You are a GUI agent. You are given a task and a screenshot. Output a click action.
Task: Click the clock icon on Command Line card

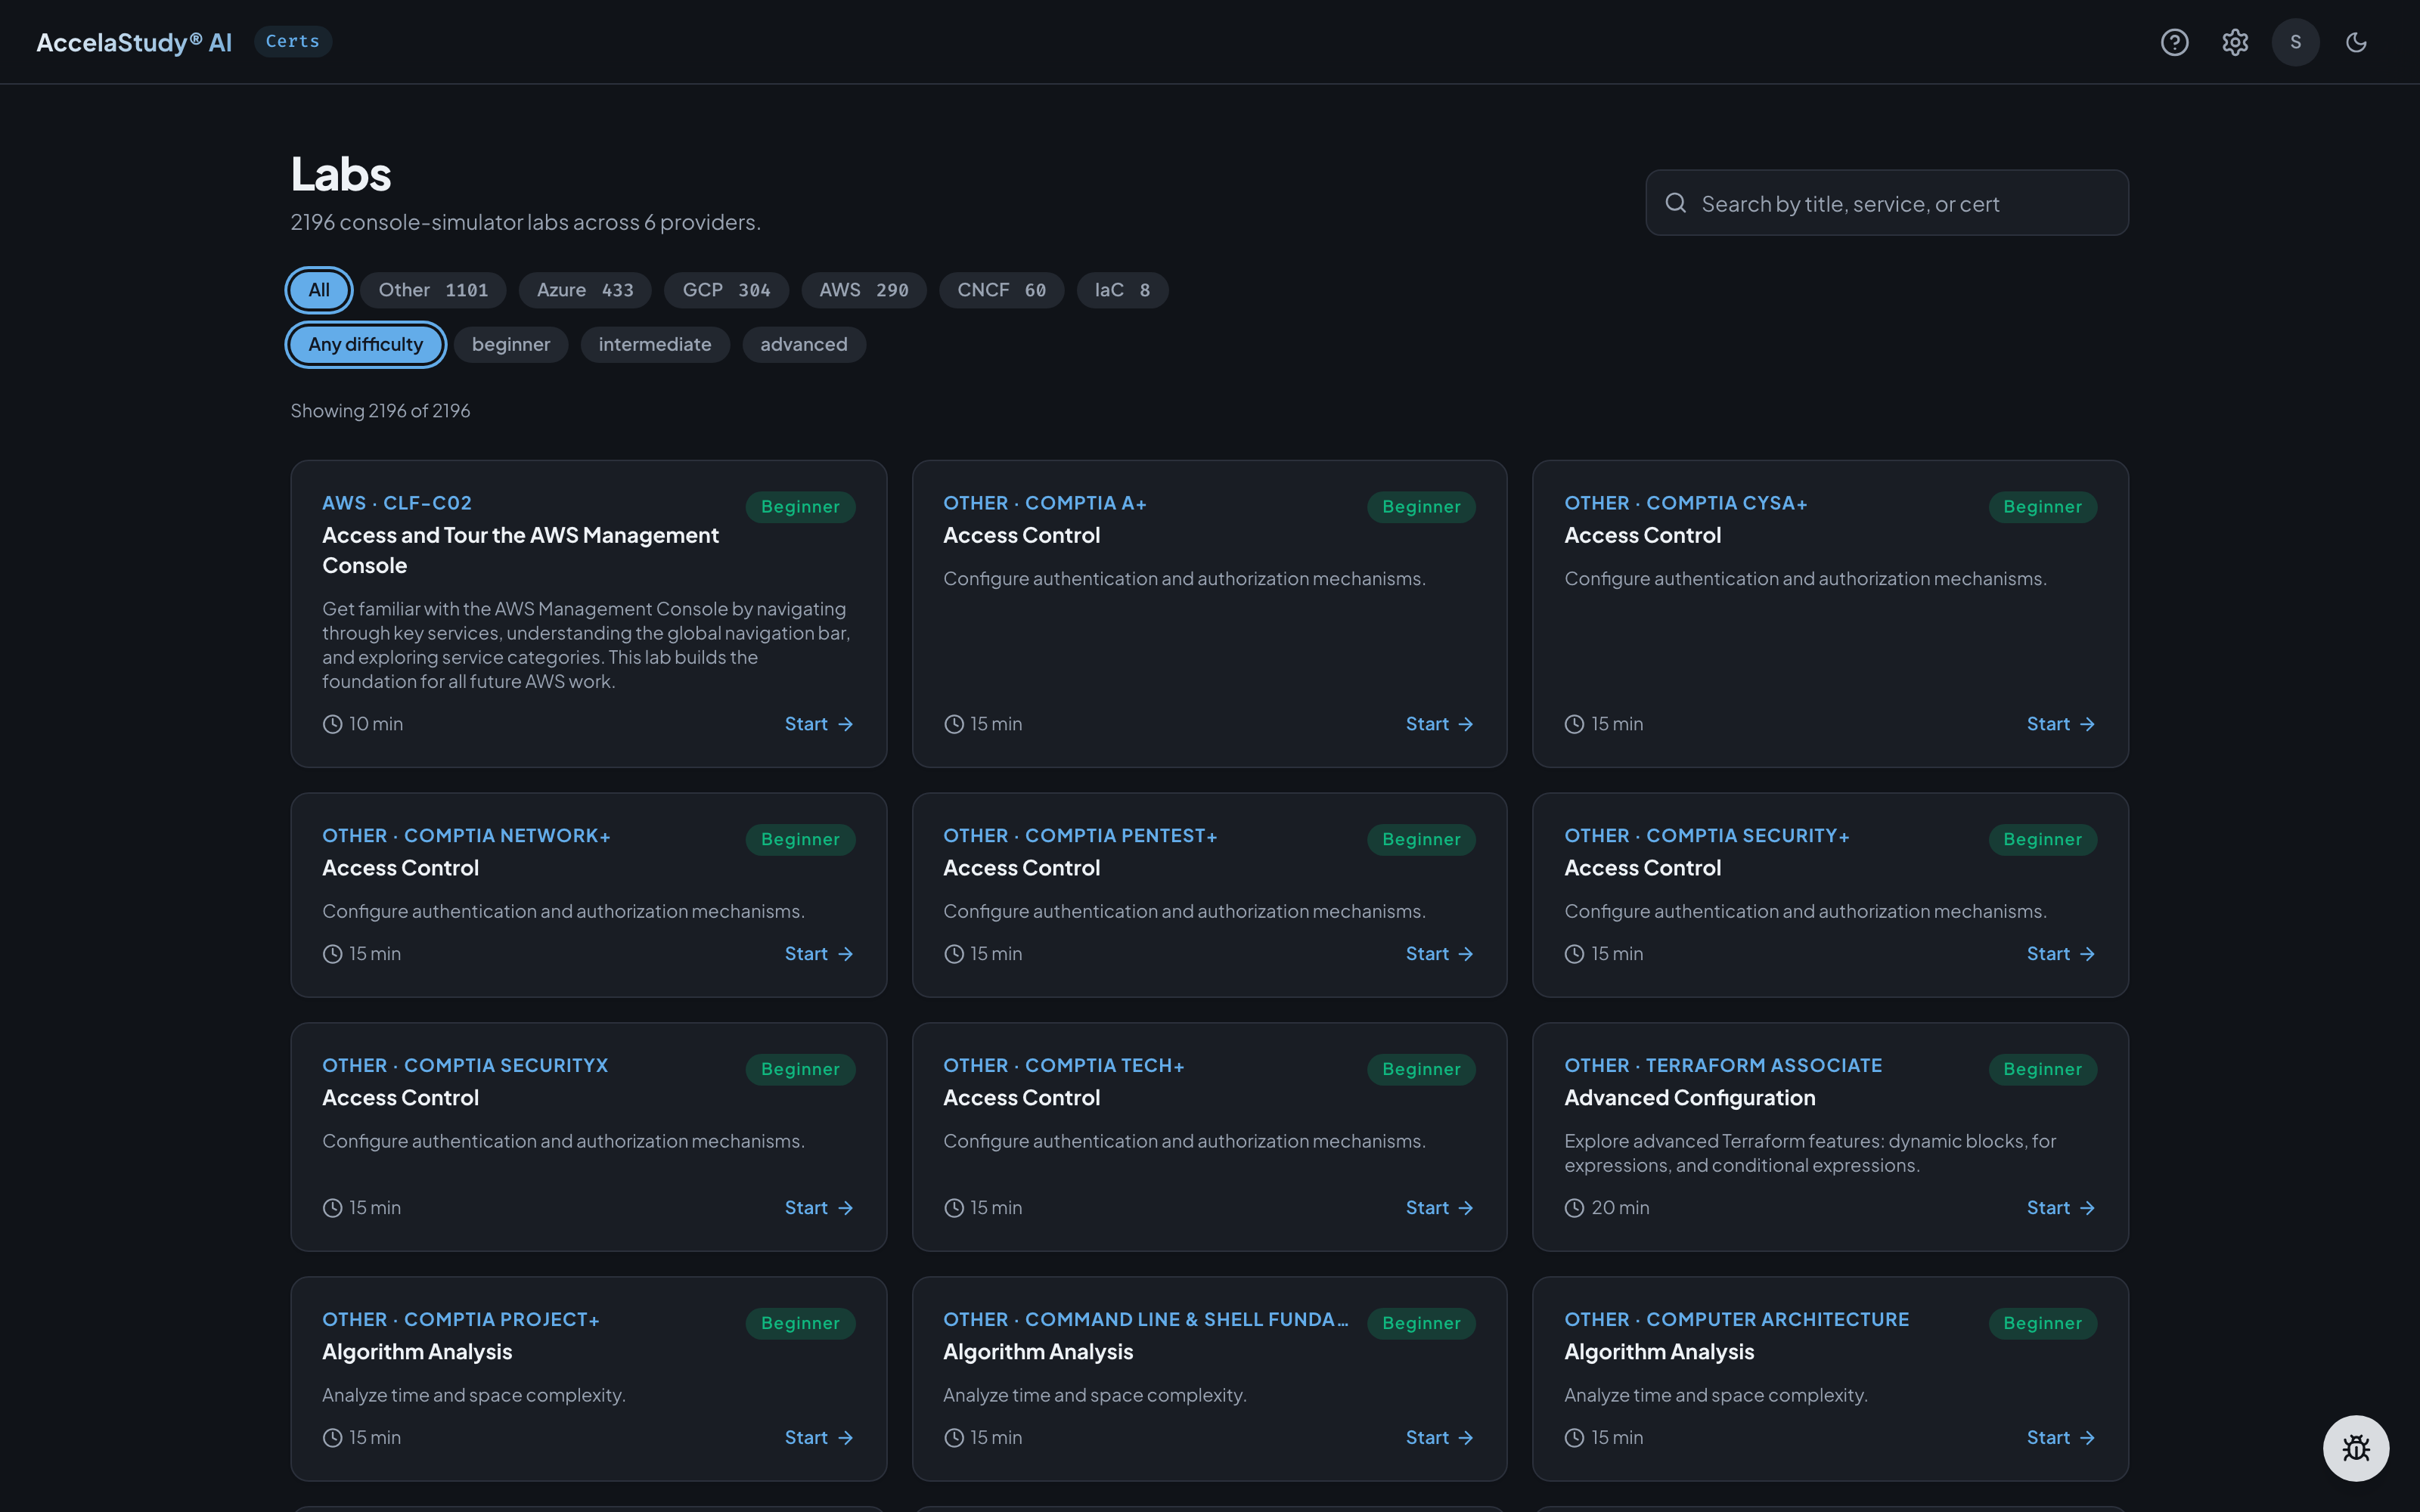click(x=954, y=1438)
